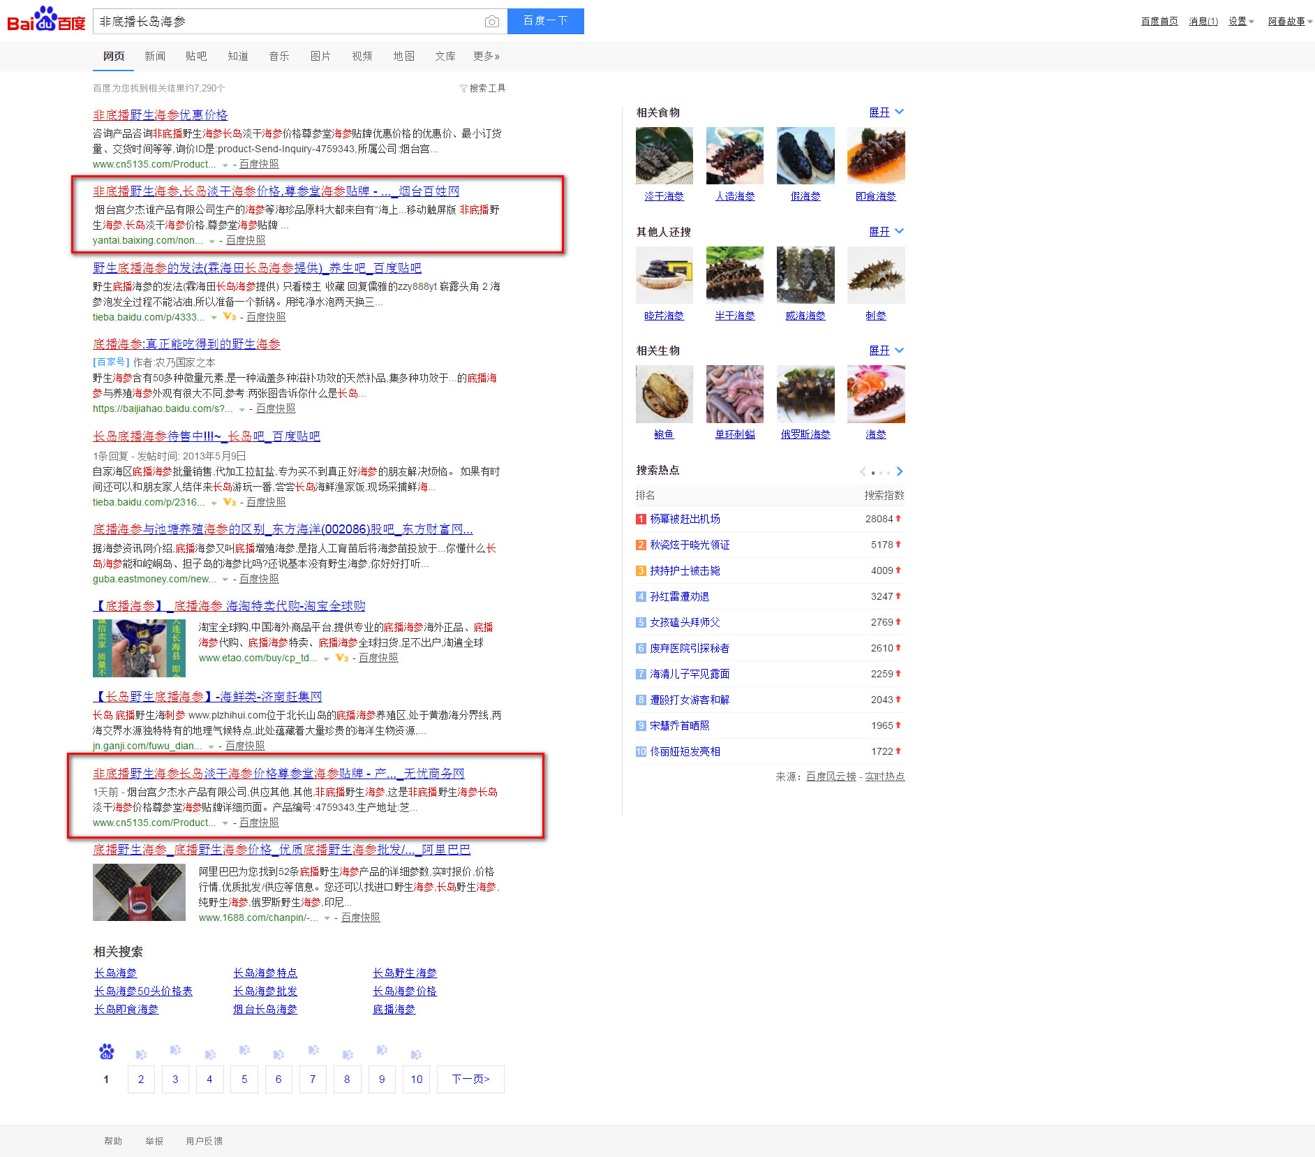
Task: Click the Baidu paw icon in pagination
Action: [x=106, y=1051]
